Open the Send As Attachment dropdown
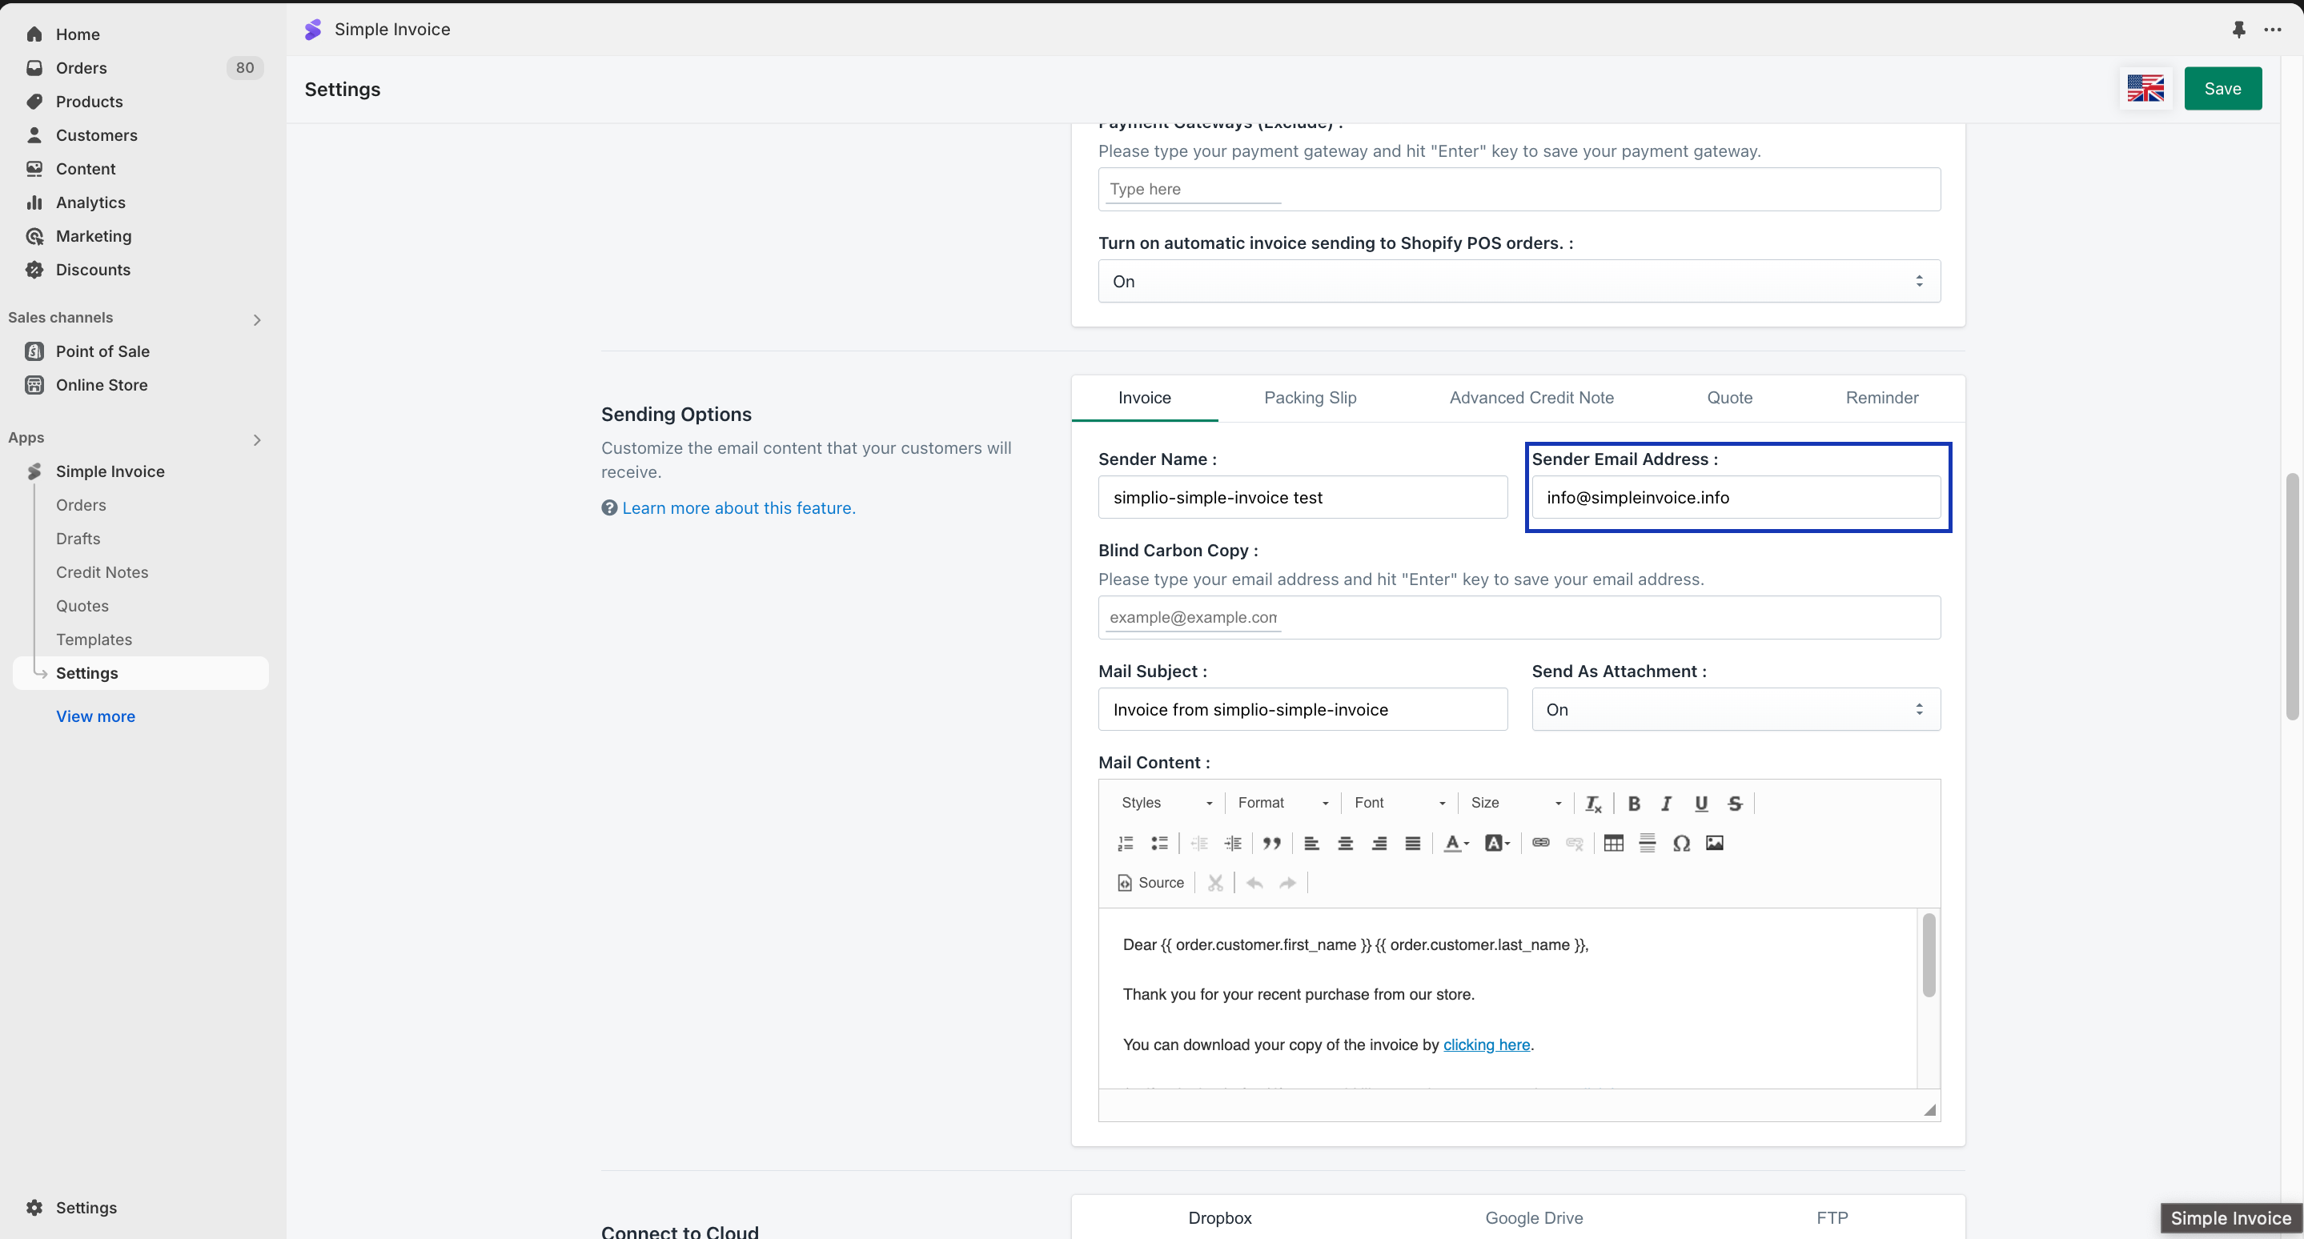This screenshot has width=2304, height=1239. (x=1735, y=709)
